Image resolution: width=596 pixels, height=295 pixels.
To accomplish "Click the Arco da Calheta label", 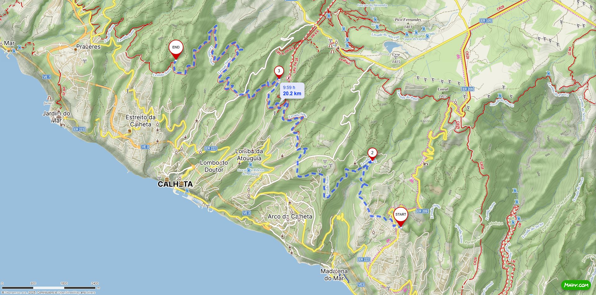I will 290,217.
